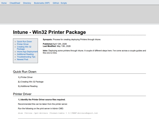Click the Newest Post link
159x119 pixels.
tap(22, 59)
